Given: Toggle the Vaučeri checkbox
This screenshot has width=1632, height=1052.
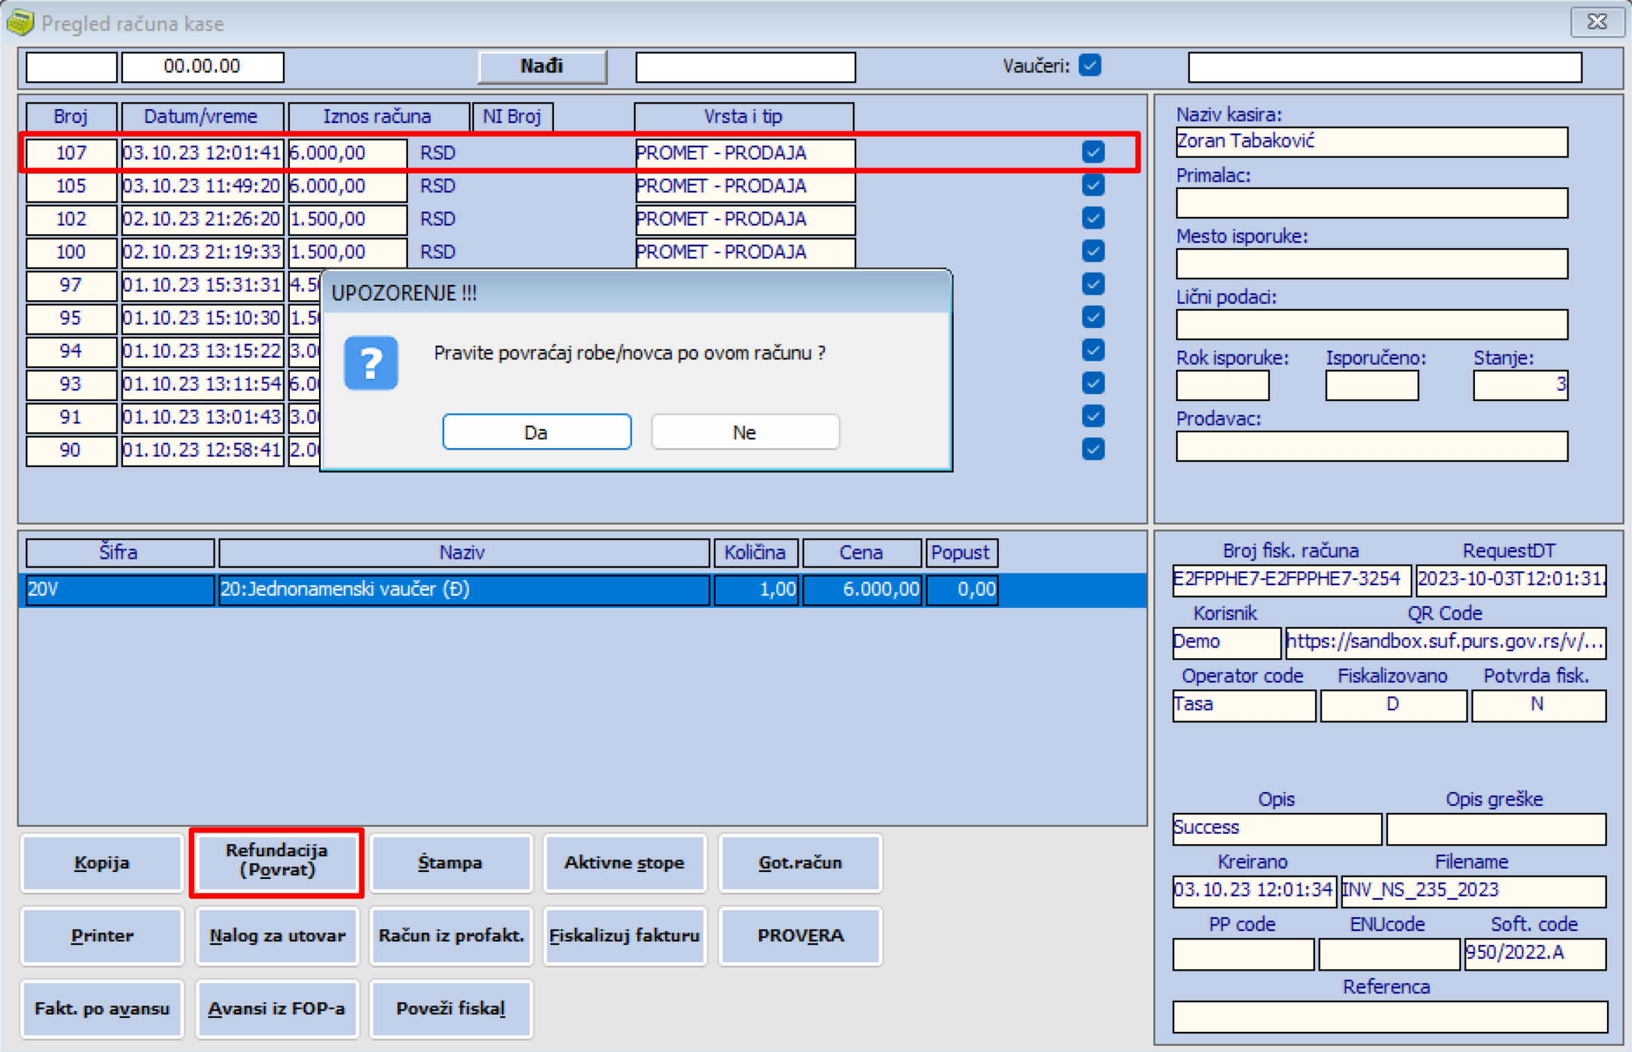Looking at the screenshot, I should (1089, 65).
